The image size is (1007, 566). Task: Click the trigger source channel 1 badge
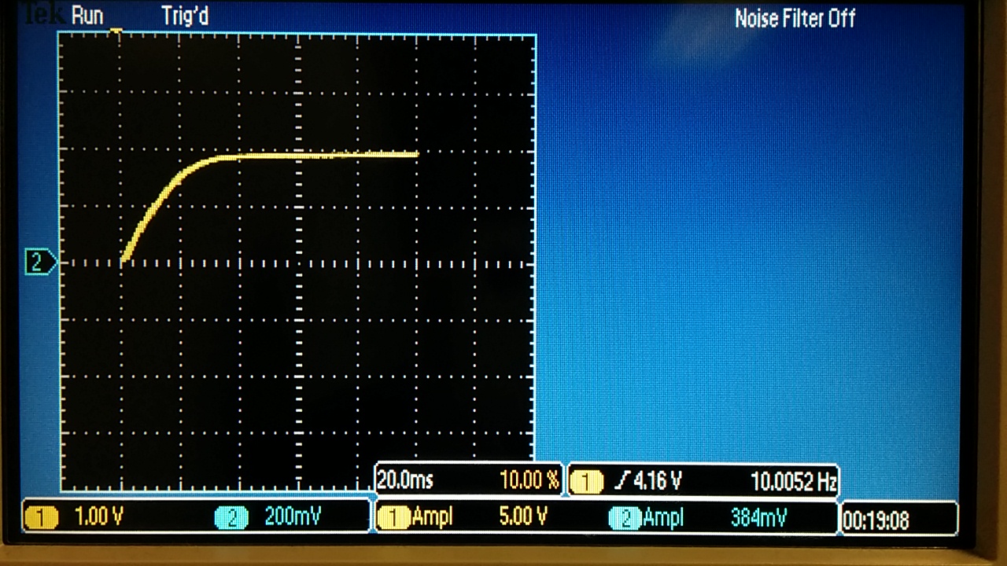[585, 480]
